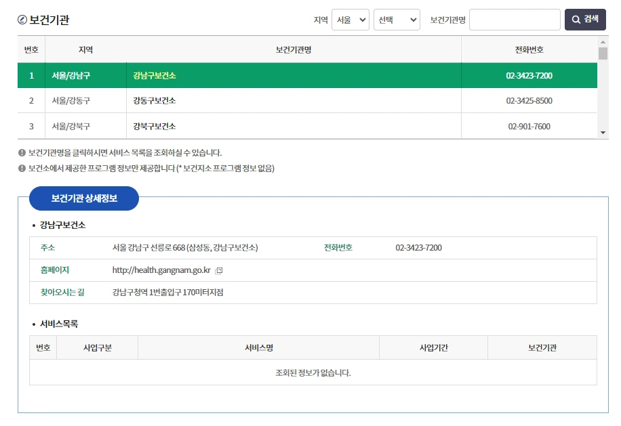Open the 서울 region dropdown

click(x=350, y=20)
